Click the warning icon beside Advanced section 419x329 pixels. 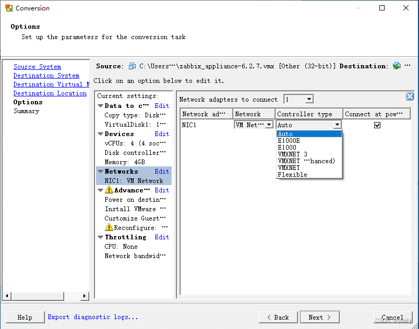(x=109, y=190)
